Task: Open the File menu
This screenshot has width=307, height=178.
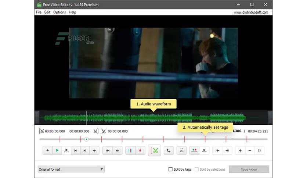Action: click(x=39, y=12)
